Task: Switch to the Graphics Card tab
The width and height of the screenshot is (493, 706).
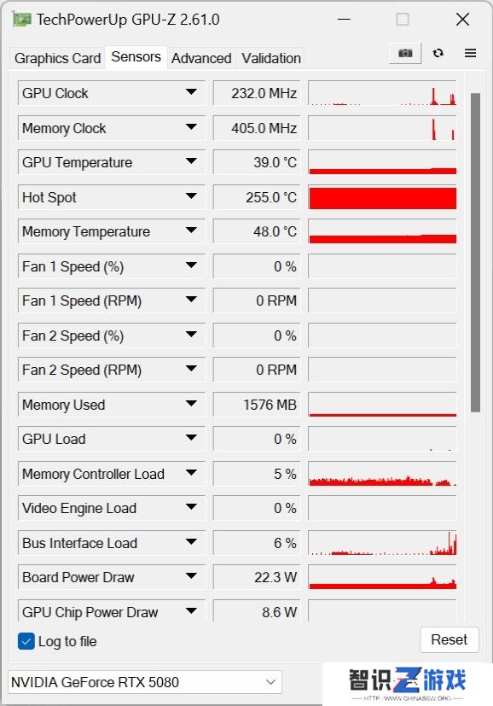Action: [58, 58]
